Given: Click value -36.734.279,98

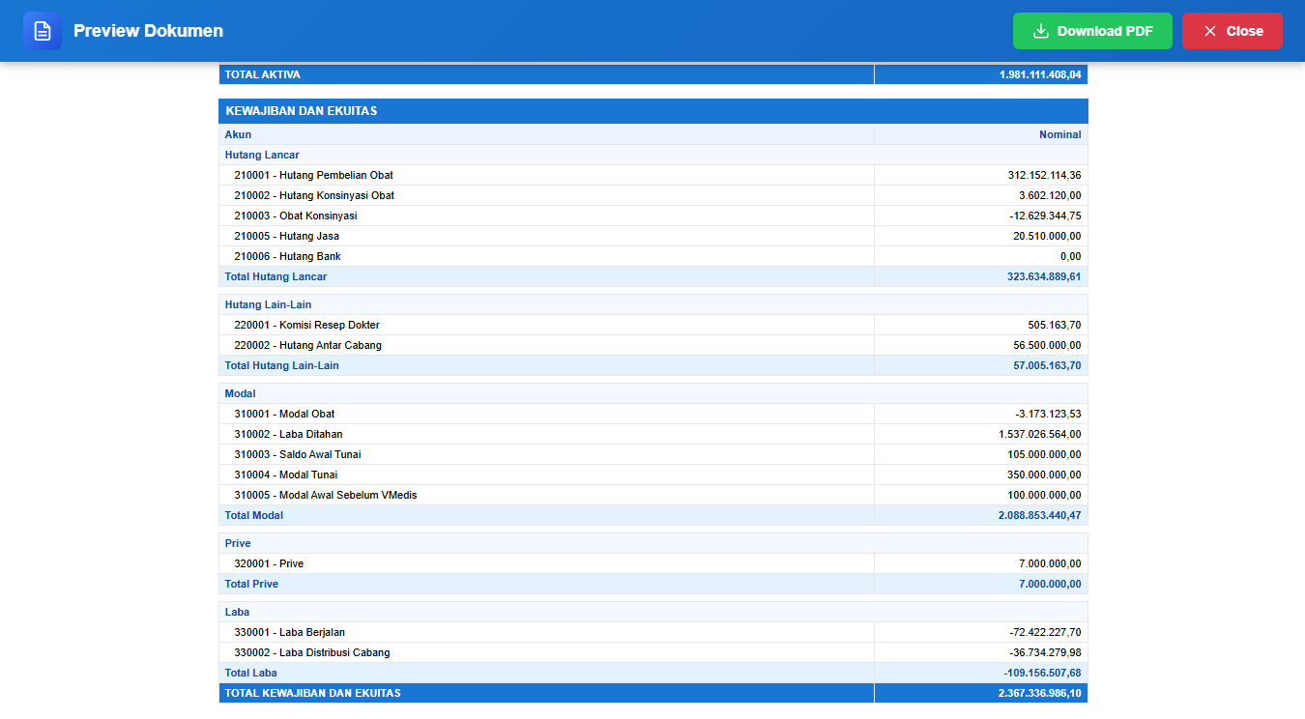Looking at the screenshot, I should [1045, 652].
